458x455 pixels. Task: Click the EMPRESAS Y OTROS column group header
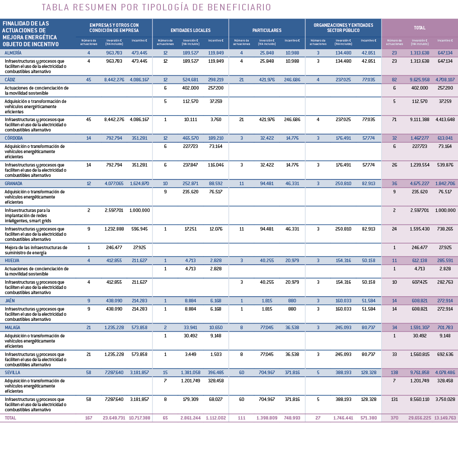click(x=113, y=27)
